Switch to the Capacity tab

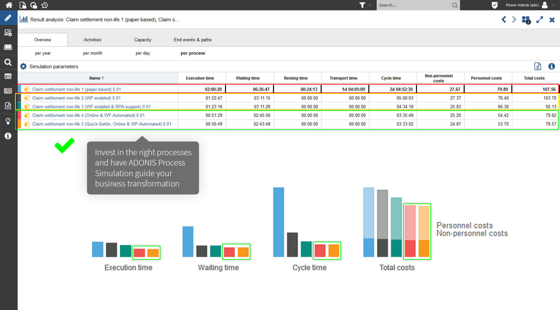click(143, 40)
